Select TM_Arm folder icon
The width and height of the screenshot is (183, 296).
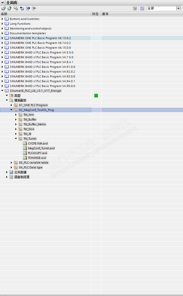[x=20, y=115]
